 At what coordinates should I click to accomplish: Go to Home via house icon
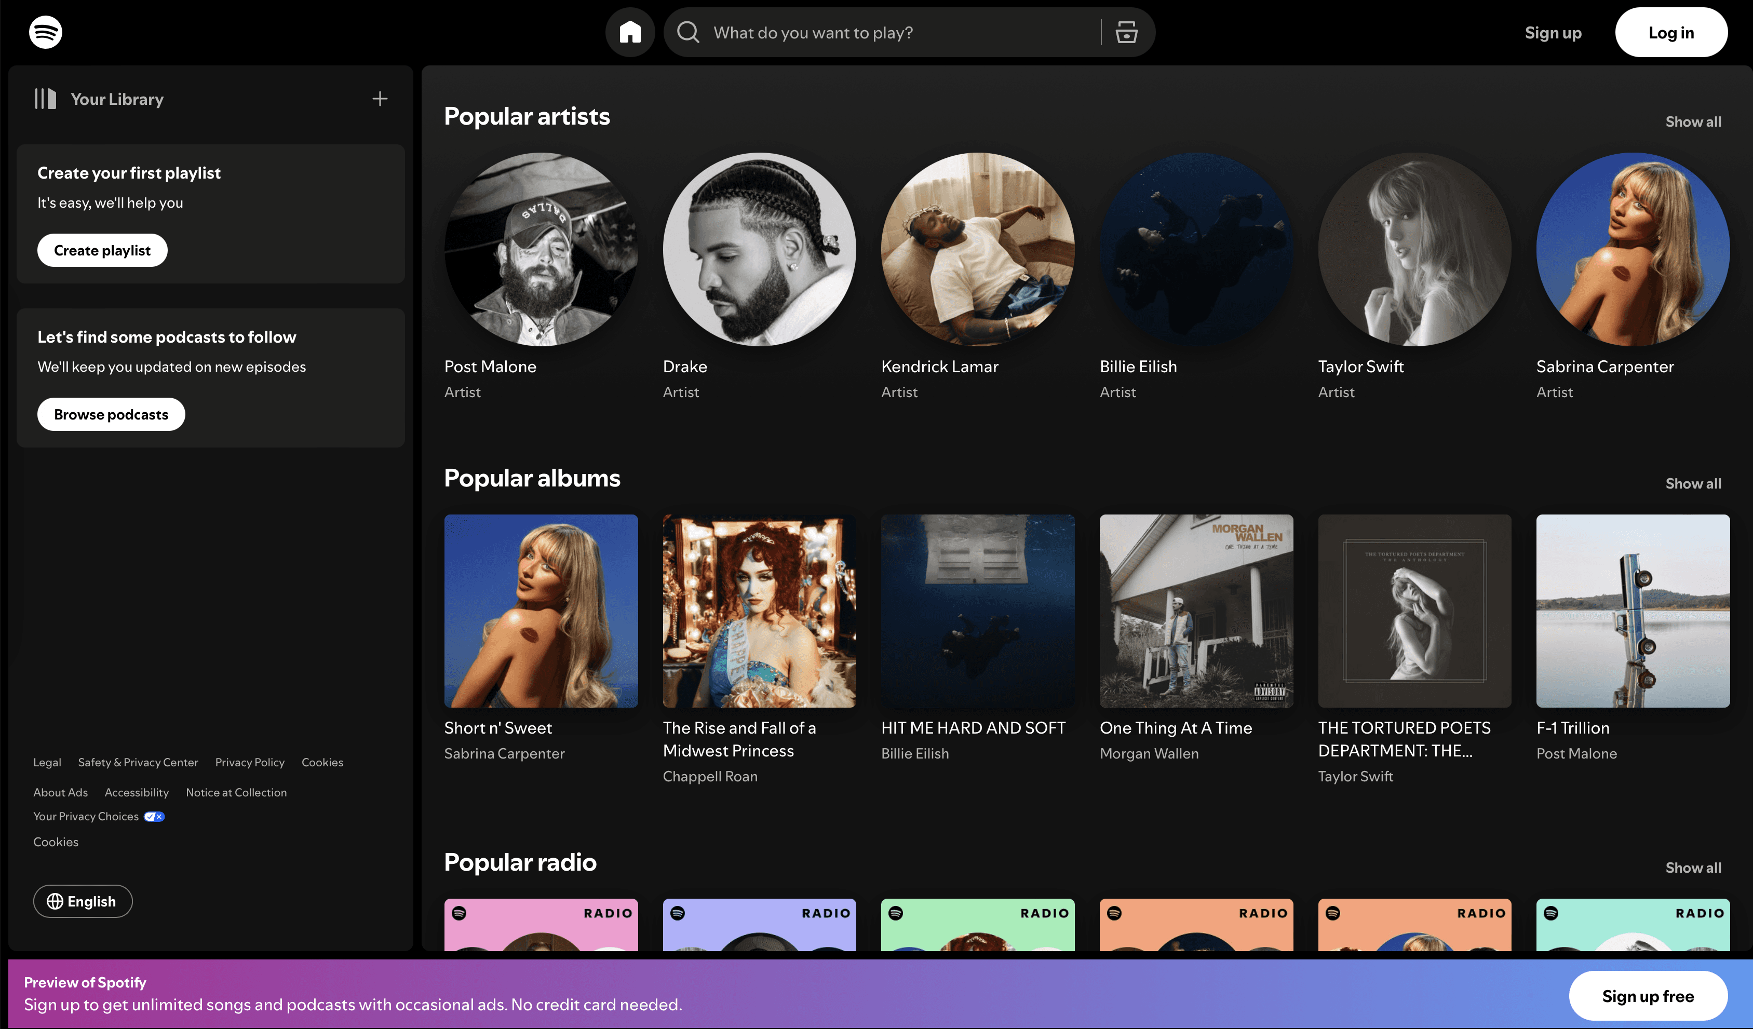tap(629, 32)
